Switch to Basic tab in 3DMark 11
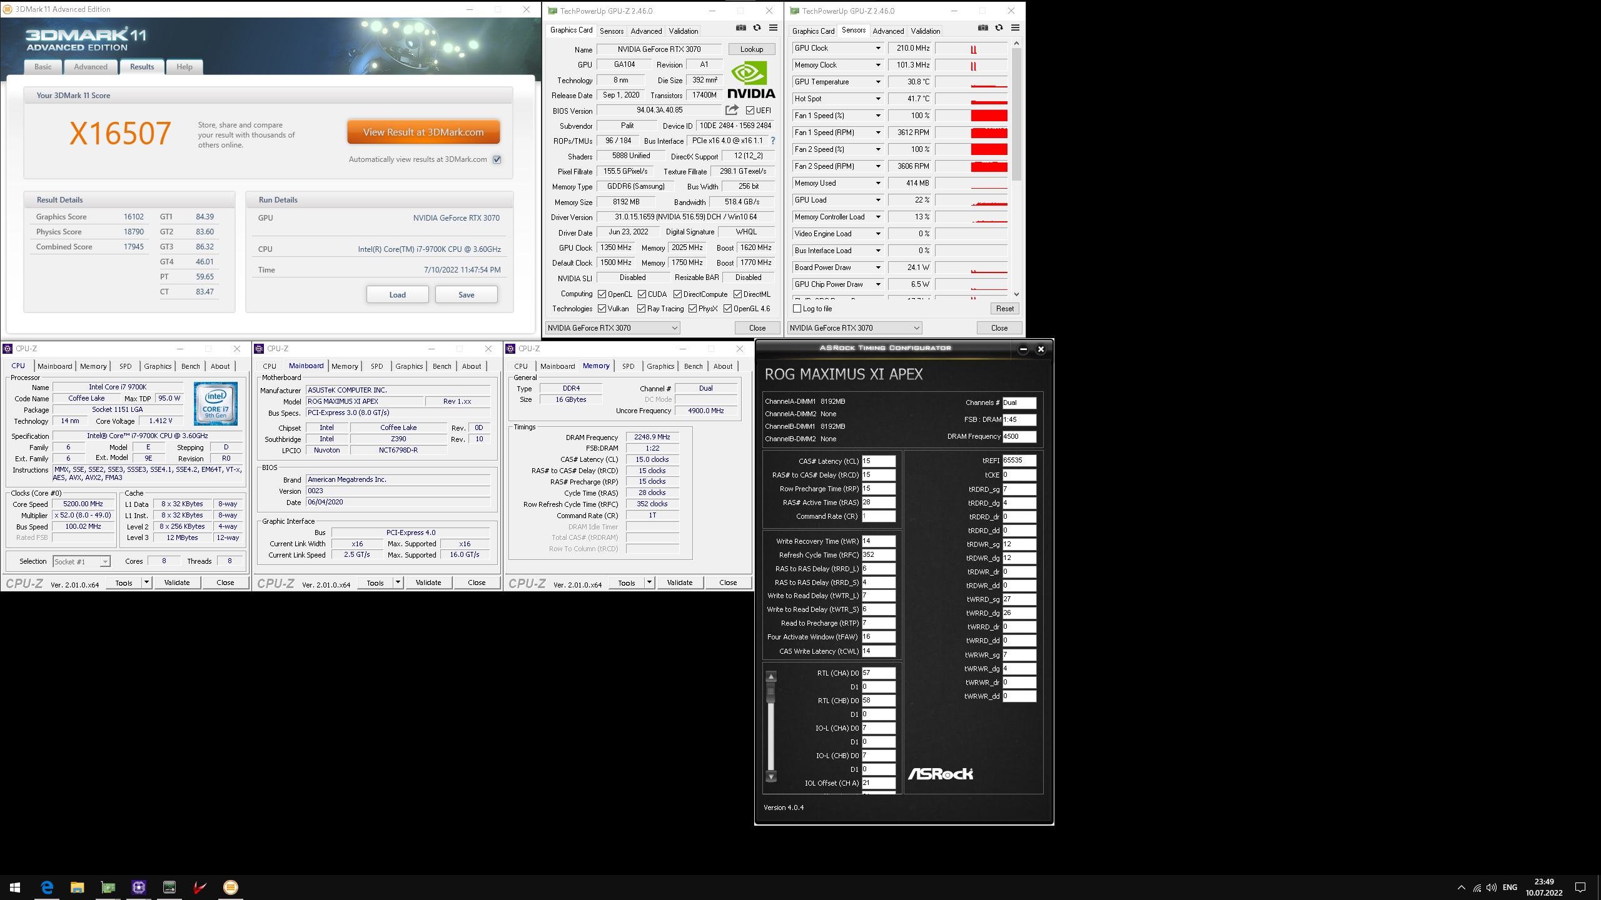 pos(43,67)
